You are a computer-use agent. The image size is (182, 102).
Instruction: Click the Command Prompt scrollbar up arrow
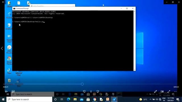point(135,12)
